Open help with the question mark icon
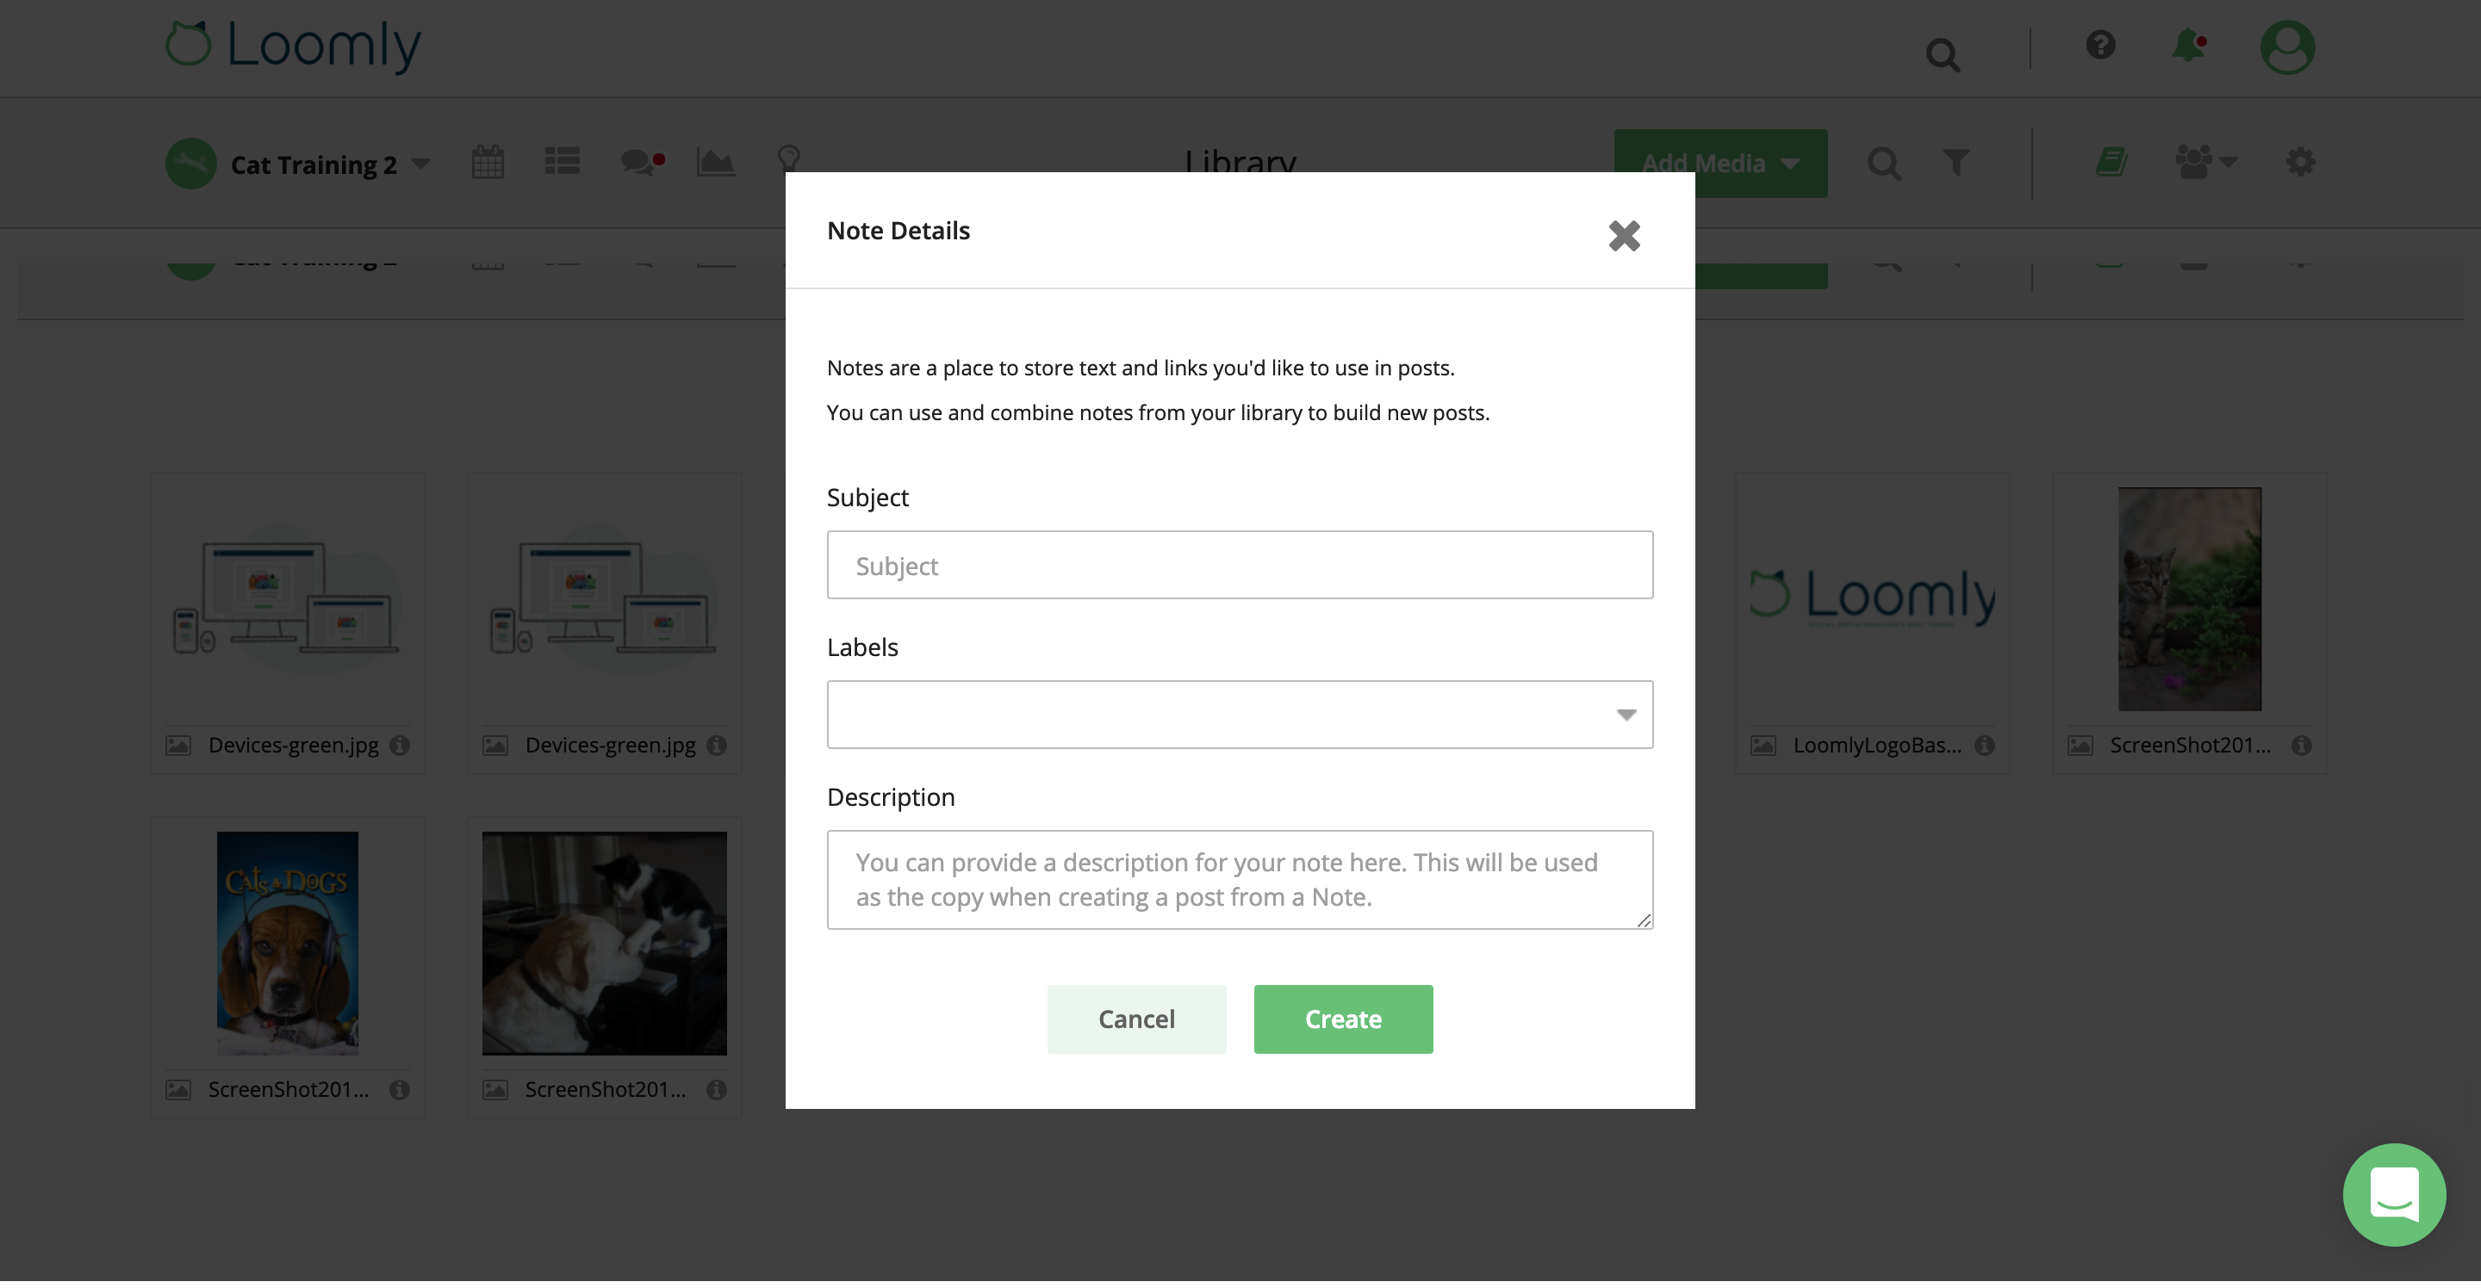2481x1288 pixels. coord(2100,46)
